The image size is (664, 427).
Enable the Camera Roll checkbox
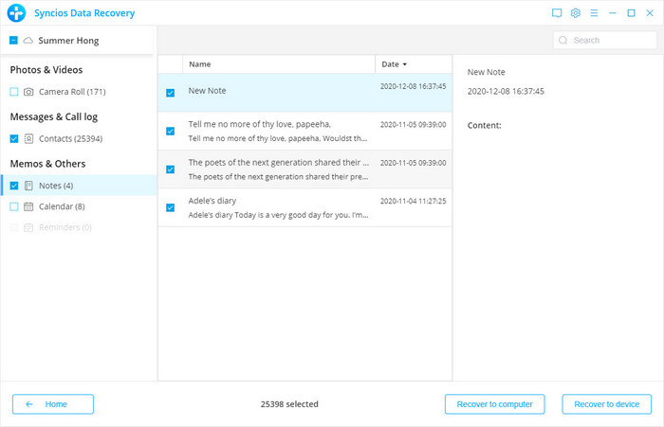(13, 92)
